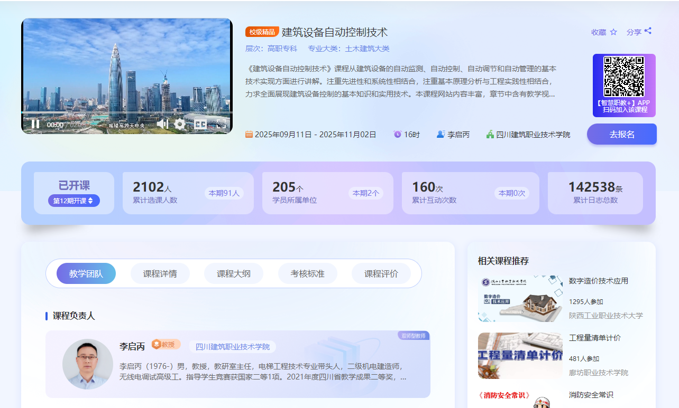This screenshot has height=408, width=679.
Task: Click the 本期91人 badge
Action: (x=224, y=193)
